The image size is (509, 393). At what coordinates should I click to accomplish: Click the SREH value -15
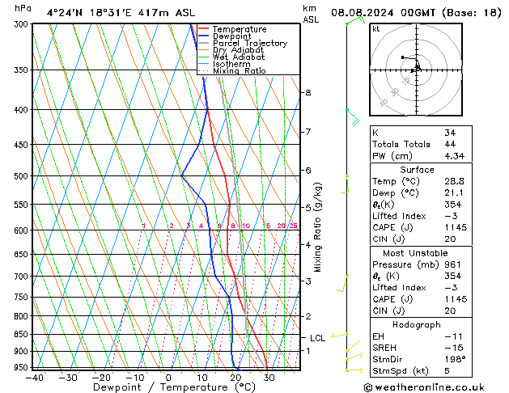point(454,348)
